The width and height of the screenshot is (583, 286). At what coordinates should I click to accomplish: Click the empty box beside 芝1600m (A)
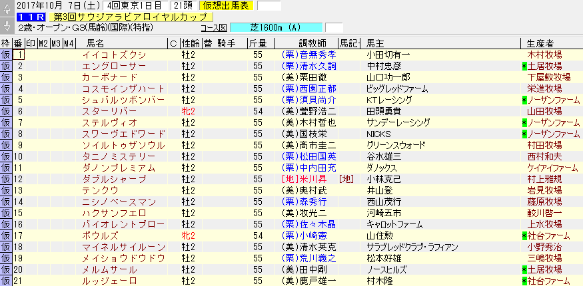click(x=334, y=28)
